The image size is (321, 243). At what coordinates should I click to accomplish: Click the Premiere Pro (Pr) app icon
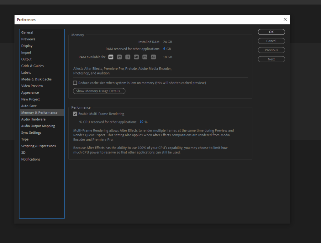[119, 57]
